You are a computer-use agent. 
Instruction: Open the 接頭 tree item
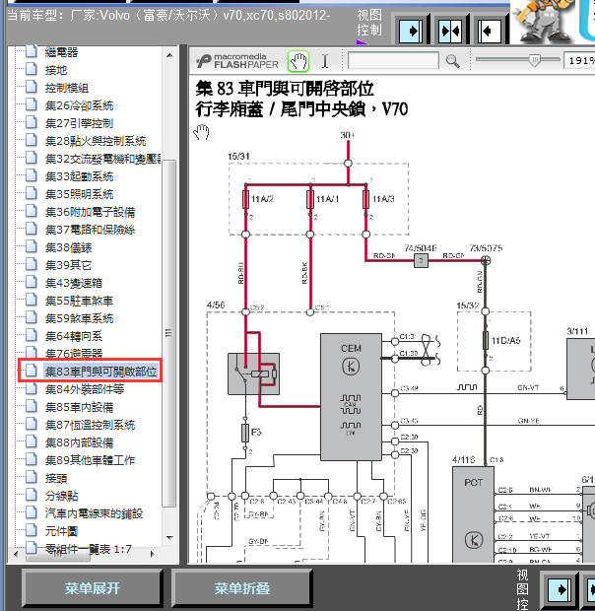pyautogui.click(x=56, y=478)
